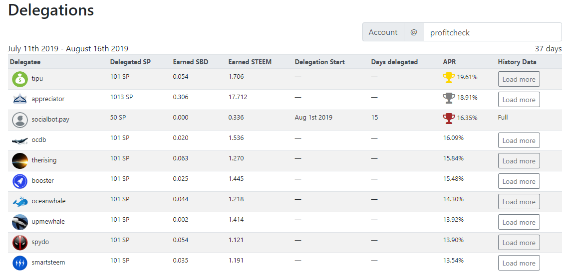The height and width of the screenshot is (272, 567).
Task: Open the spydo delegatee name
Action: (40, 242)
